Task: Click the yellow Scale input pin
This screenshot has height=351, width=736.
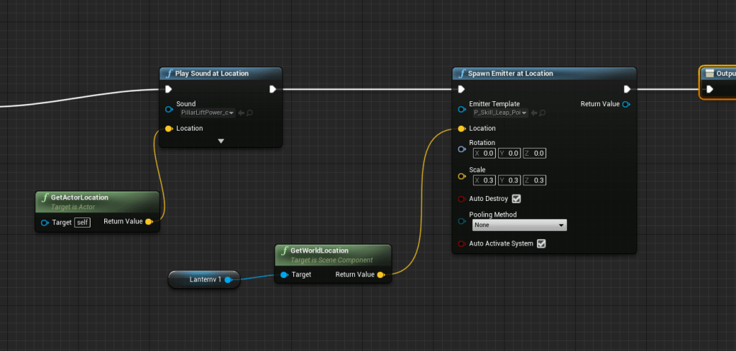Action: coord(461,176)
